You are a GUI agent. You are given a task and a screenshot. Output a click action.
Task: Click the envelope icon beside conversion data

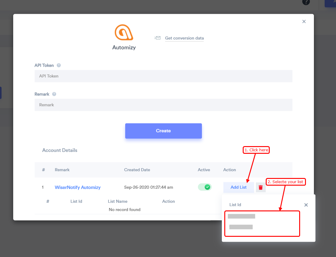click(x=157, y=38)
